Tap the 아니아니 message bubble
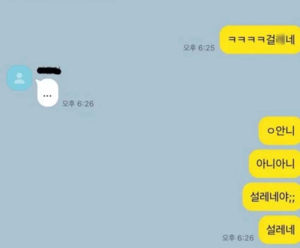 point(274,164)
